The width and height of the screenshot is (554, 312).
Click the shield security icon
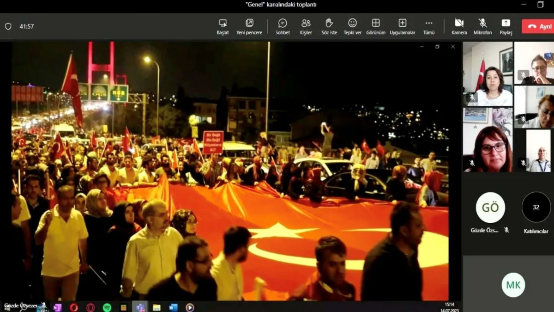[x=8, y=26]
